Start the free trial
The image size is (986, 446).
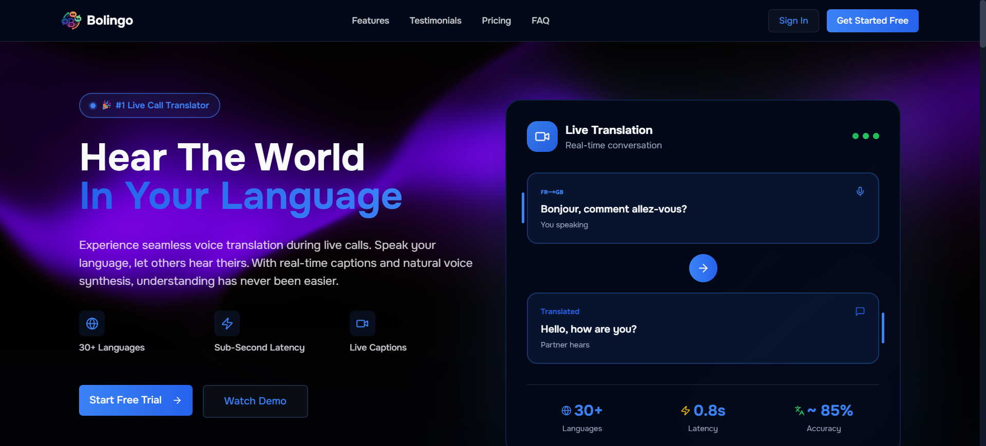click(136, 400)
